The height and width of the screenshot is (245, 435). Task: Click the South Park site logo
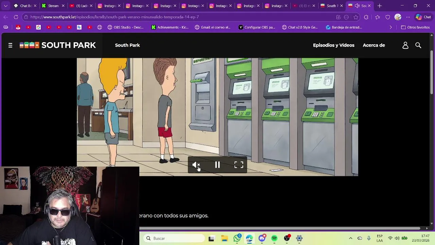(x=58, y=45)
